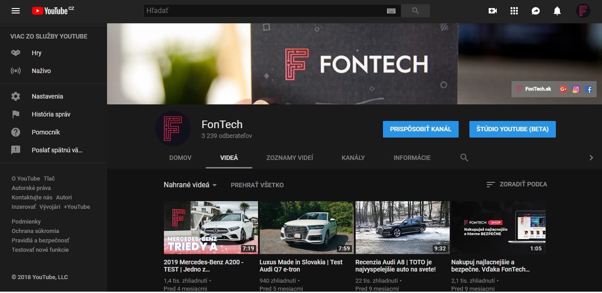602x293 pixels.
Task: Open the Inzerovať footer link
Action: [24, 207]
